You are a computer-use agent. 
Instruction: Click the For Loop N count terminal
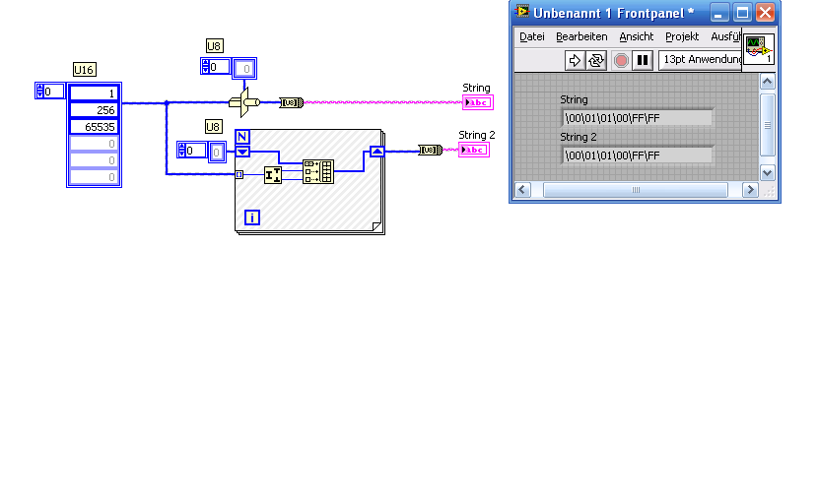tap(242, 137)
